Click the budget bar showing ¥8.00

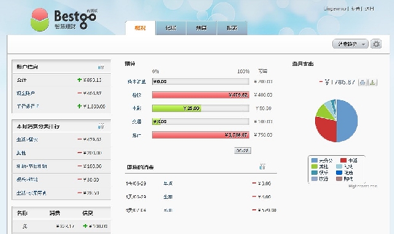(x=201, y=122)
